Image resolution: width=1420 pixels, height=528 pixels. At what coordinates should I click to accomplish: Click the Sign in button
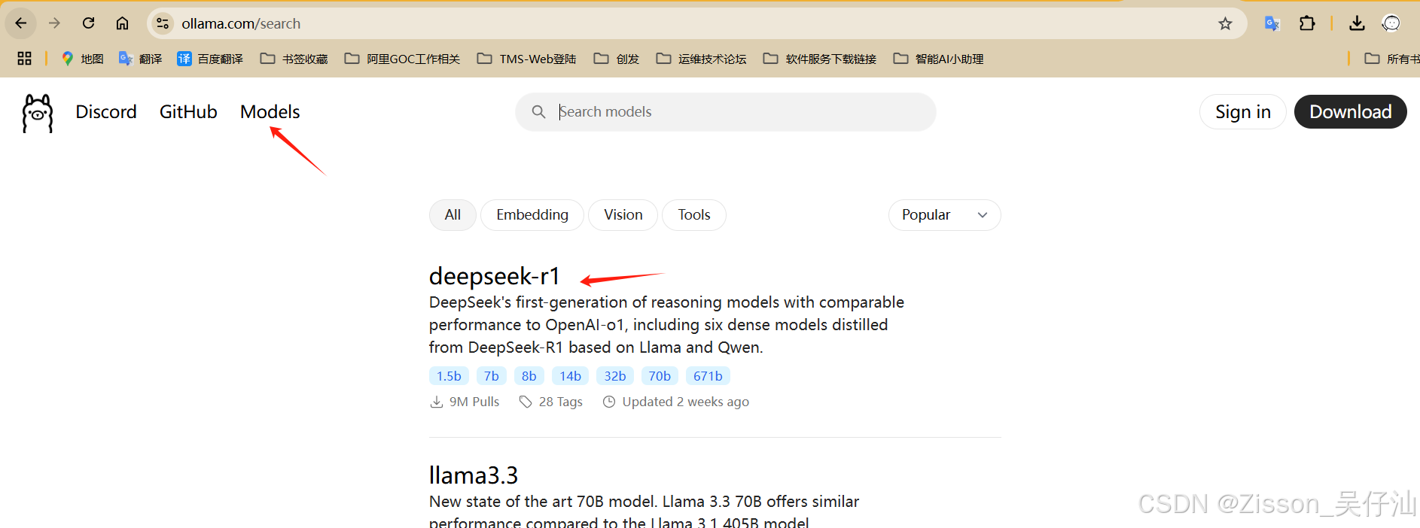tap(1242, 112)
